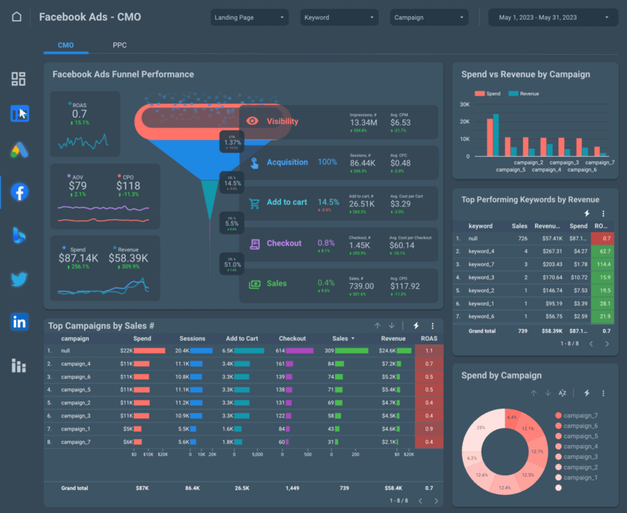Open the Twitter sidebar icon
This screenshot has height=513, width=627.
19,279
